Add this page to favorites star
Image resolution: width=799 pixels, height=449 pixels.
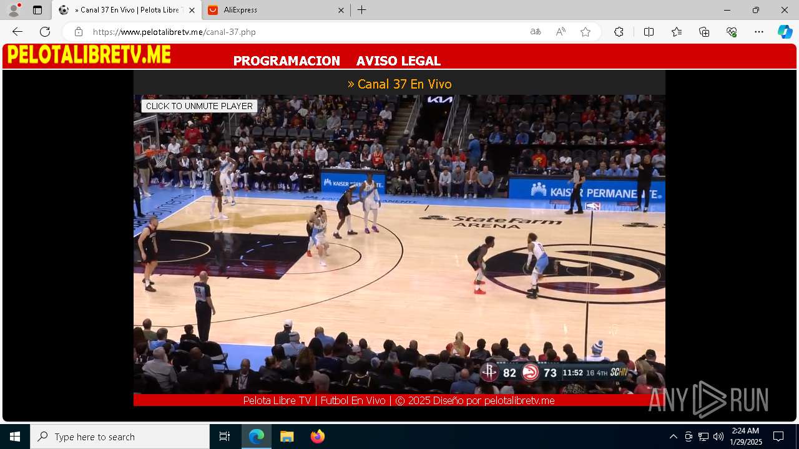pos(586,32)
